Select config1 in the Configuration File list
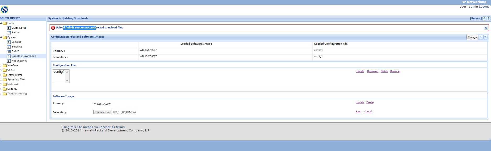 tap(59, 72)
